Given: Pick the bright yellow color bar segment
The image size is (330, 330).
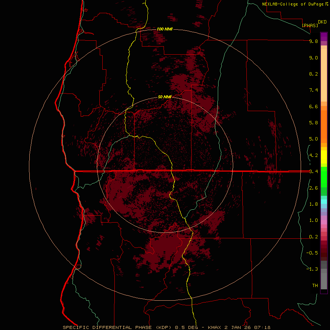Looking at the screenshot, I should tap(324, 157).
